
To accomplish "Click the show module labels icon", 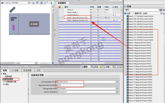I will click(33, 3).
